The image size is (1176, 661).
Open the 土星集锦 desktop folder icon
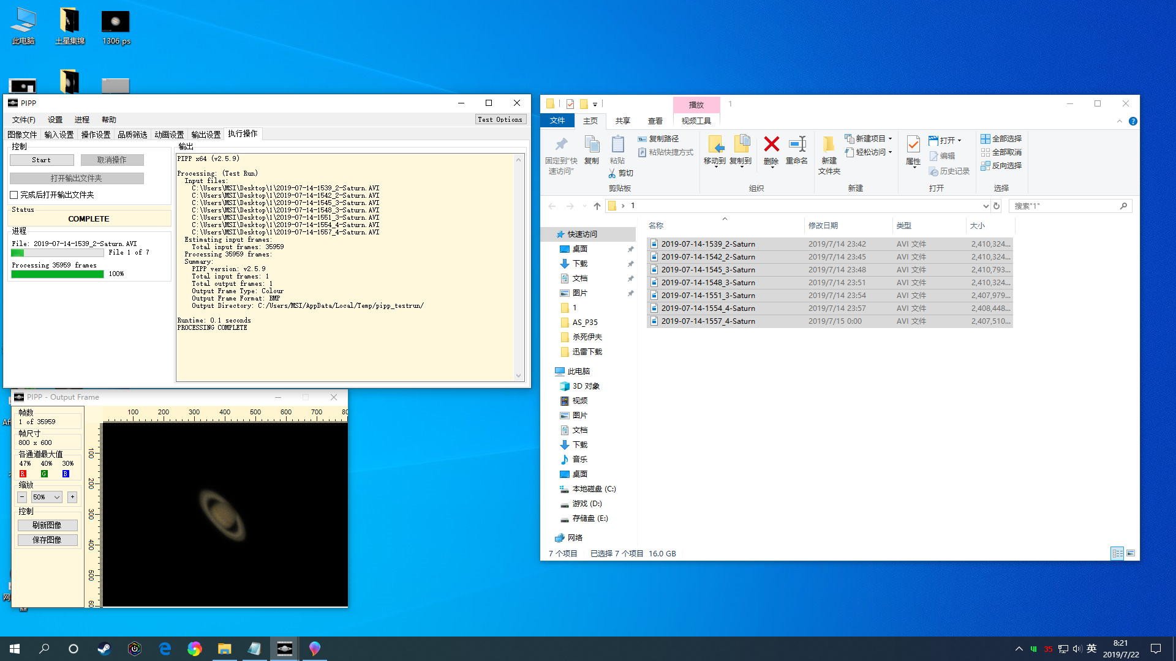coord(70,26)
